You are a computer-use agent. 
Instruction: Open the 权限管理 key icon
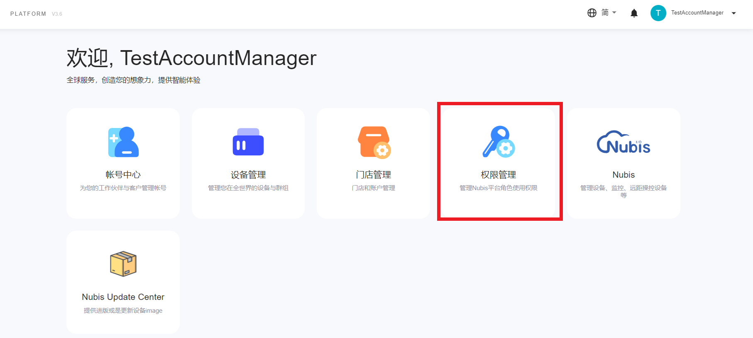point(499,142)
